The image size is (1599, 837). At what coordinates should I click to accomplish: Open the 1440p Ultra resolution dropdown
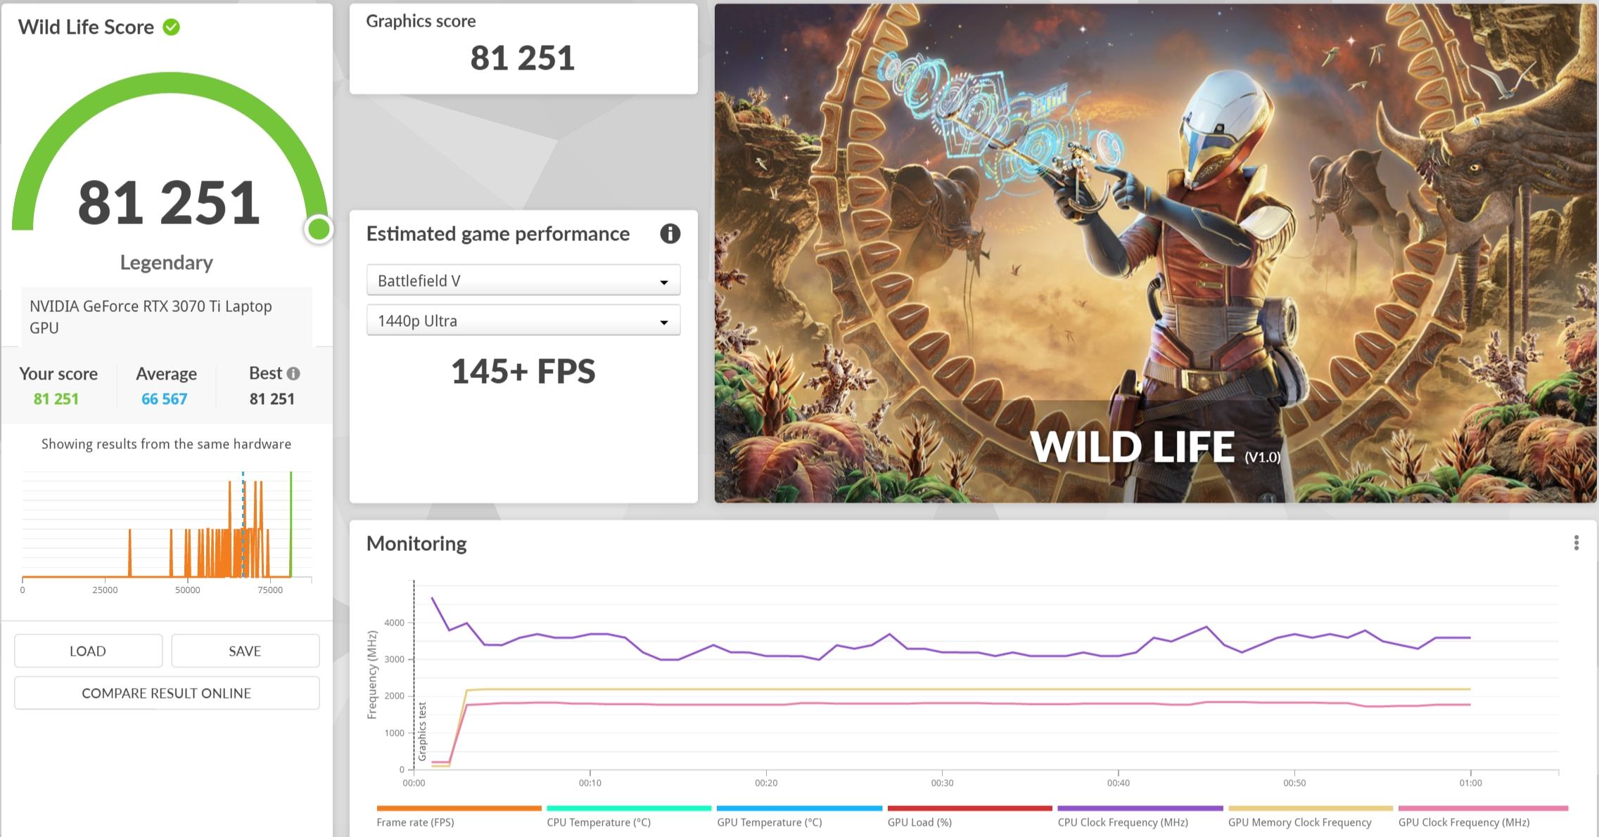[x=523, y=320]
